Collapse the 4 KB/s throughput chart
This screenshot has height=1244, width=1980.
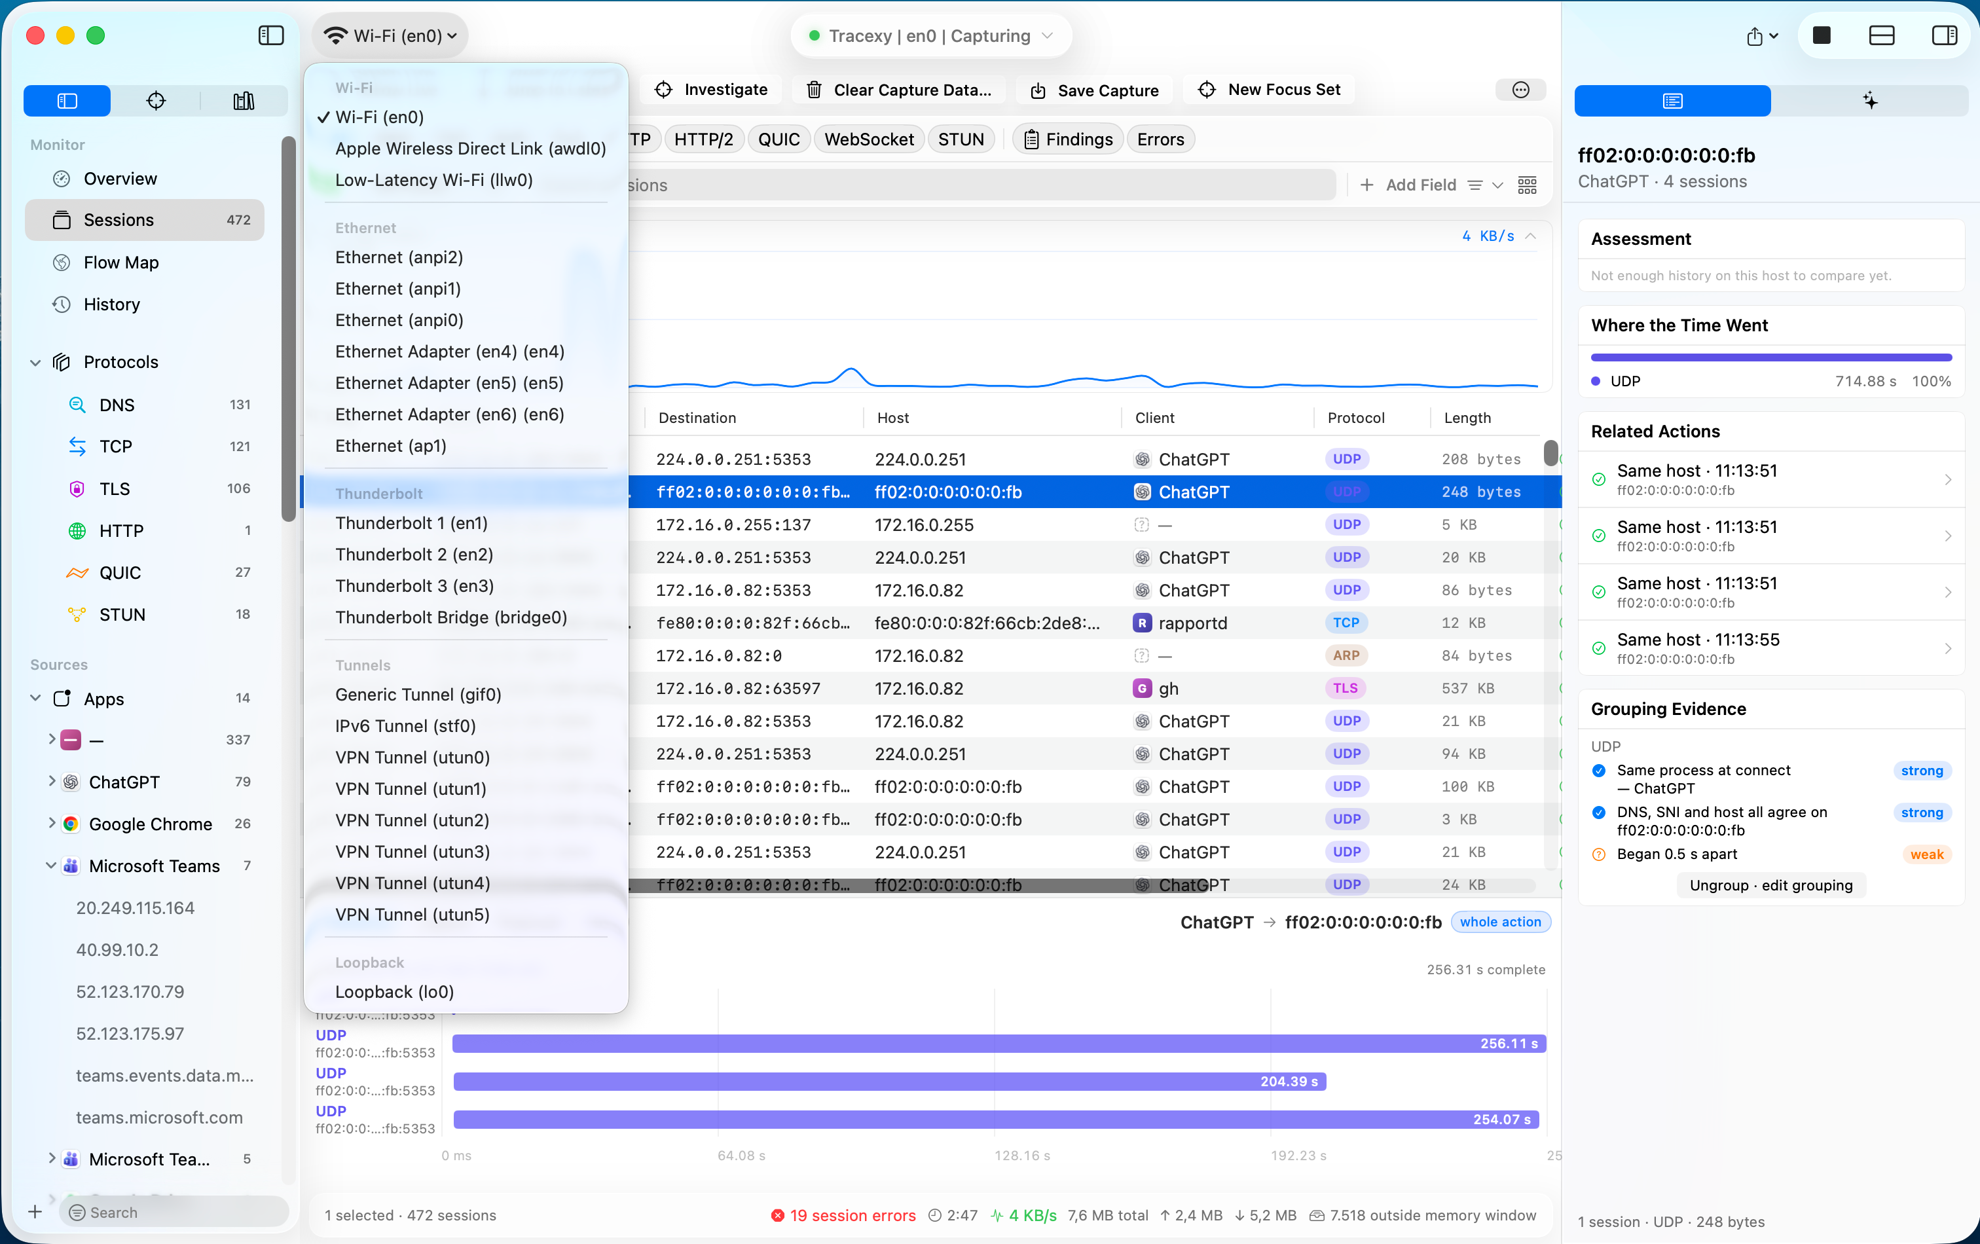tap(1530, 236)
